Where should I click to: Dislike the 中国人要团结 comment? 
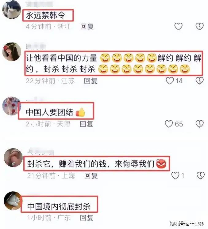tap(200, 124)
